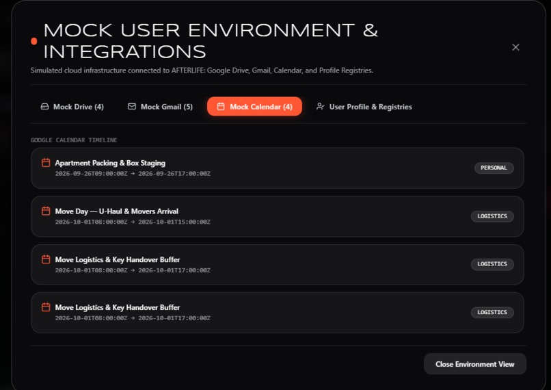Open User Profile & Registries tab
The height and width of the screenshot is (390, 551).
364,107
